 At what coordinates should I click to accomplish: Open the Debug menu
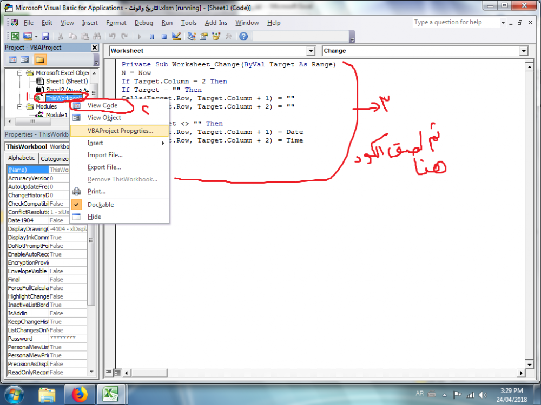(x=144, y=23)
